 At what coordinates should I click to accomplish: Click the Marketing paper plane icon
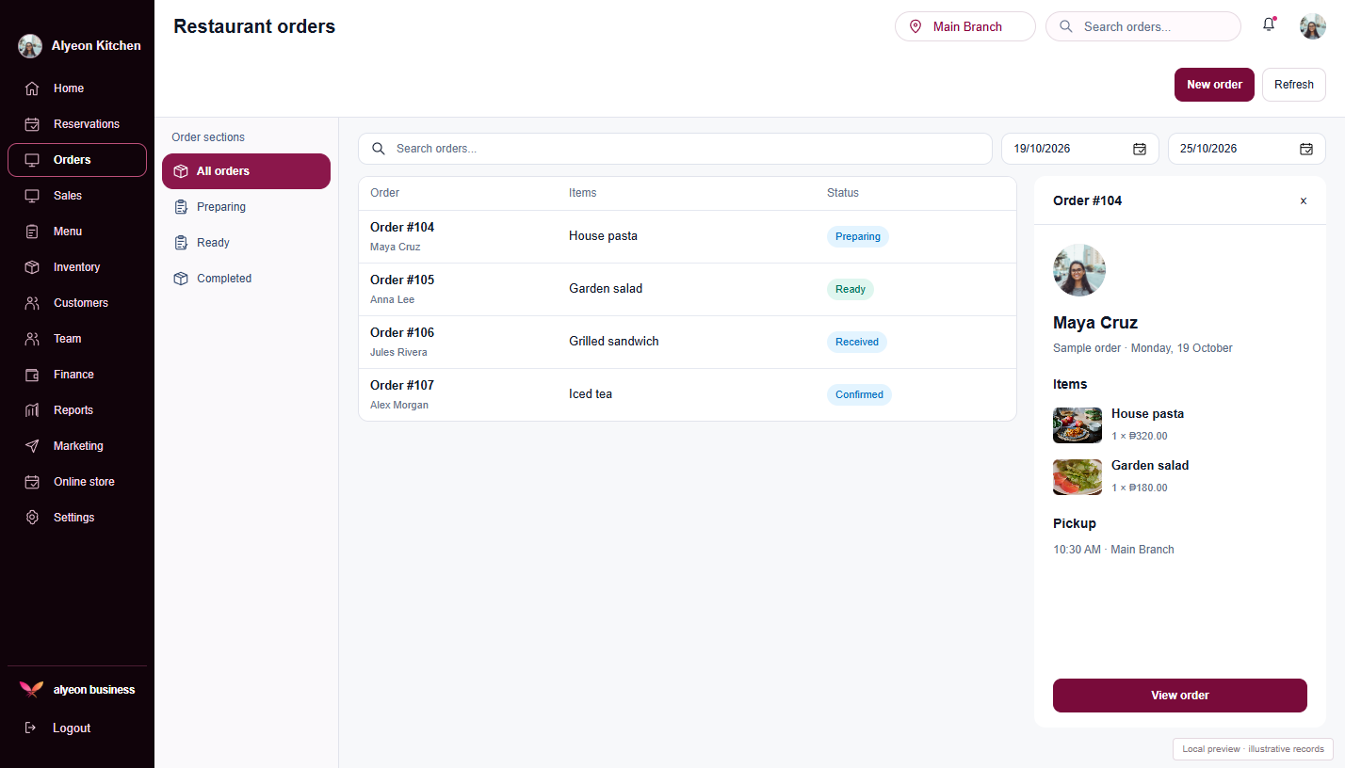tap(32, 446)
